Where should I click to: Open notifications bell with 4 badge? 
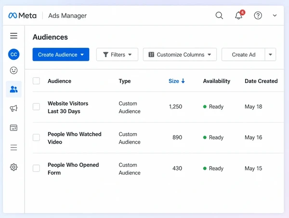tap(239, 15)
